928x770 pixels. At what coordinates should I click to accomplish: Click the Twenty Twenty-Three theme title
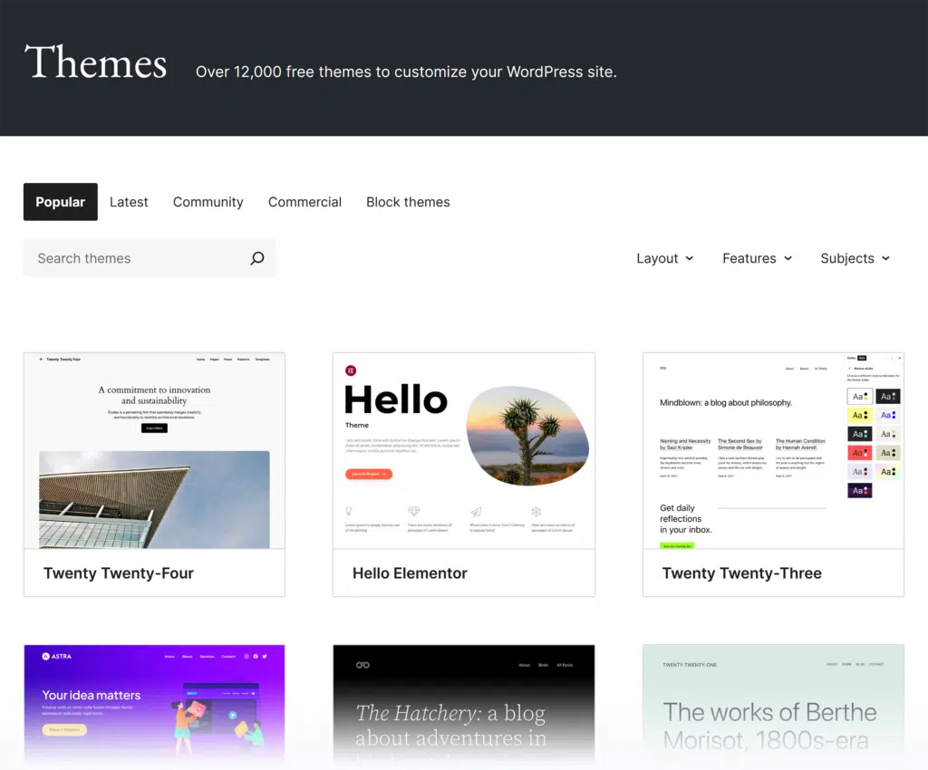[x=741, y=573]
